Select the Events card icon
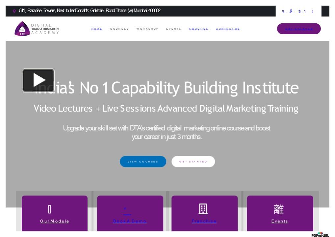The height and width of the screenshot is (237, 335). [280, 209]
